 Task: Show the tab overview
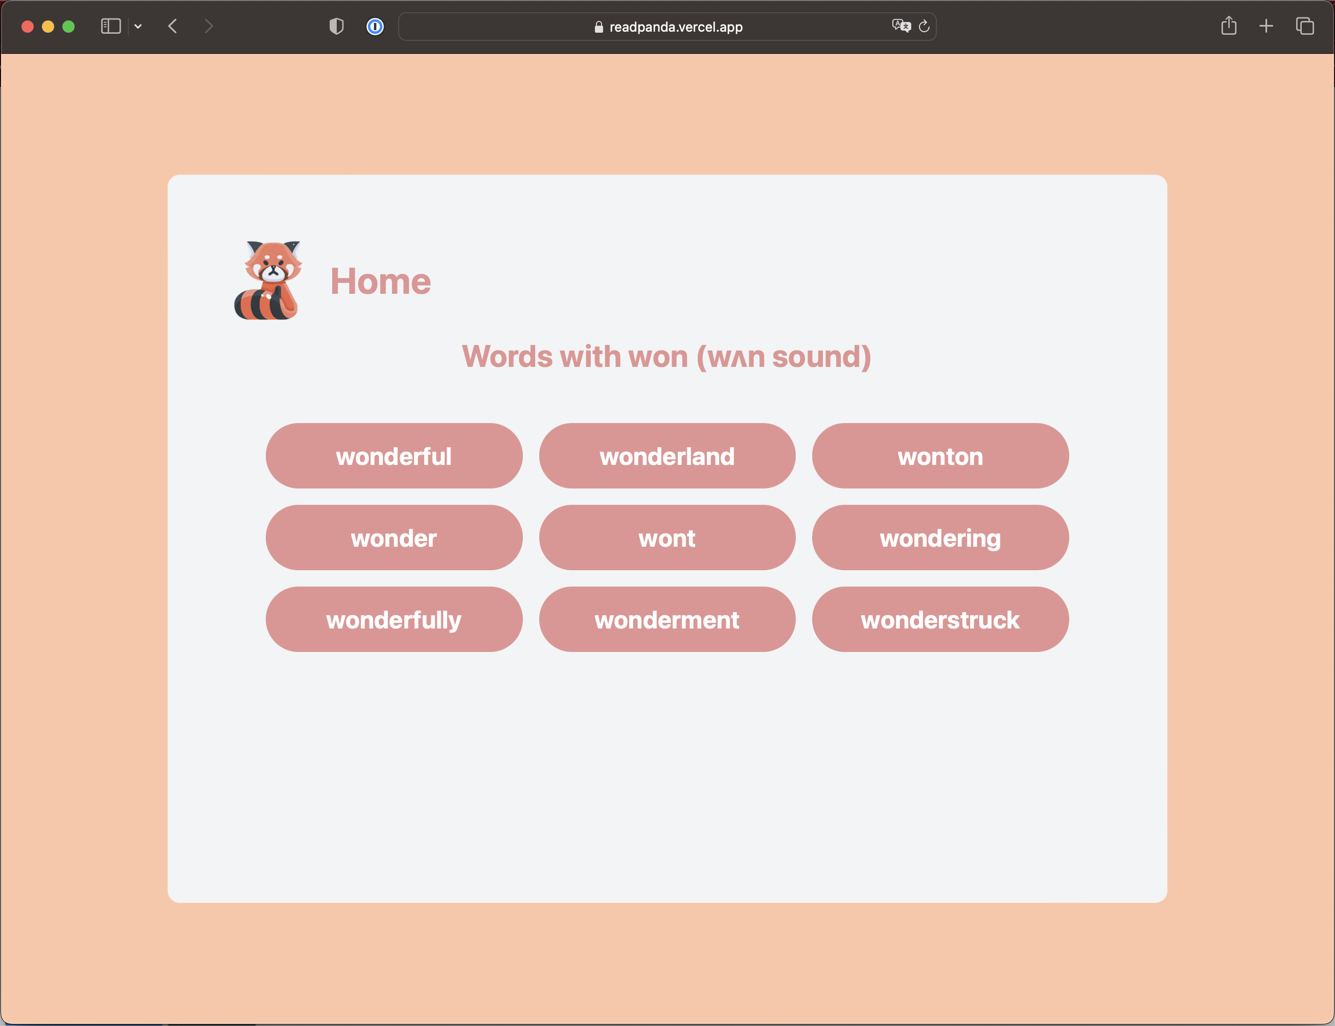[x=1304, y=26]
